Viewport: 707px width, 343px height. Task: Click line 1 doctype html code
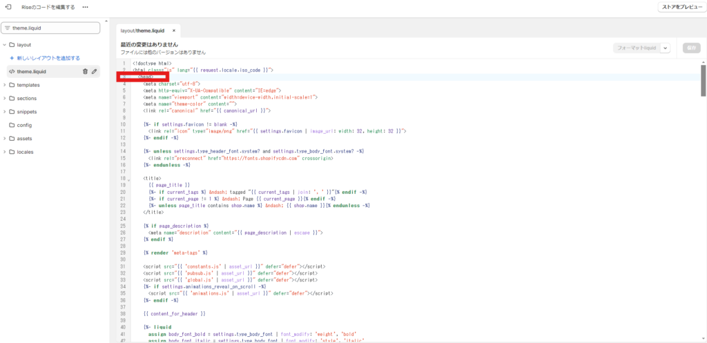point(152,63)
